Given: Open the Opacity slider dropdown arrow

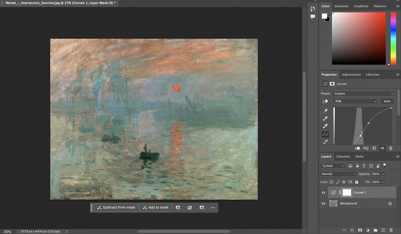Looking at the screenshot, I should (383, 174).
